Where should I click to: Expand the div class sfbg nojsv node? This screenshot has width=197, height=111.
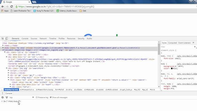tap(9, 77)
